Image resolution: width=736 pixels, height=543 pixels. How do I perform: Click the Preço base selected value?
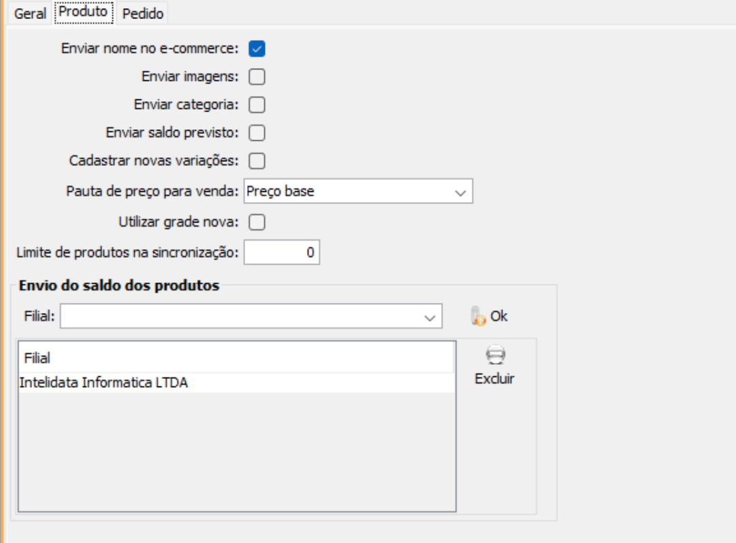281,192
